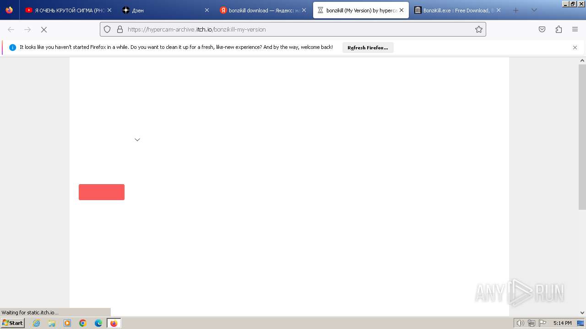Close the bonzikill (My Version) tab
The width and height of the screenshot is (586, 329).
(x=402, y=10)
